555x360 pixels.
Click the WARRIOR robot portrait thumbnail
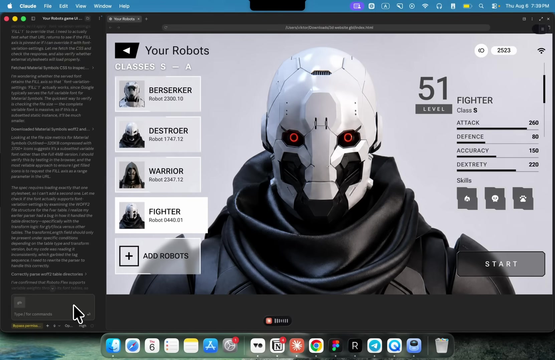click(x=132, y=175)
